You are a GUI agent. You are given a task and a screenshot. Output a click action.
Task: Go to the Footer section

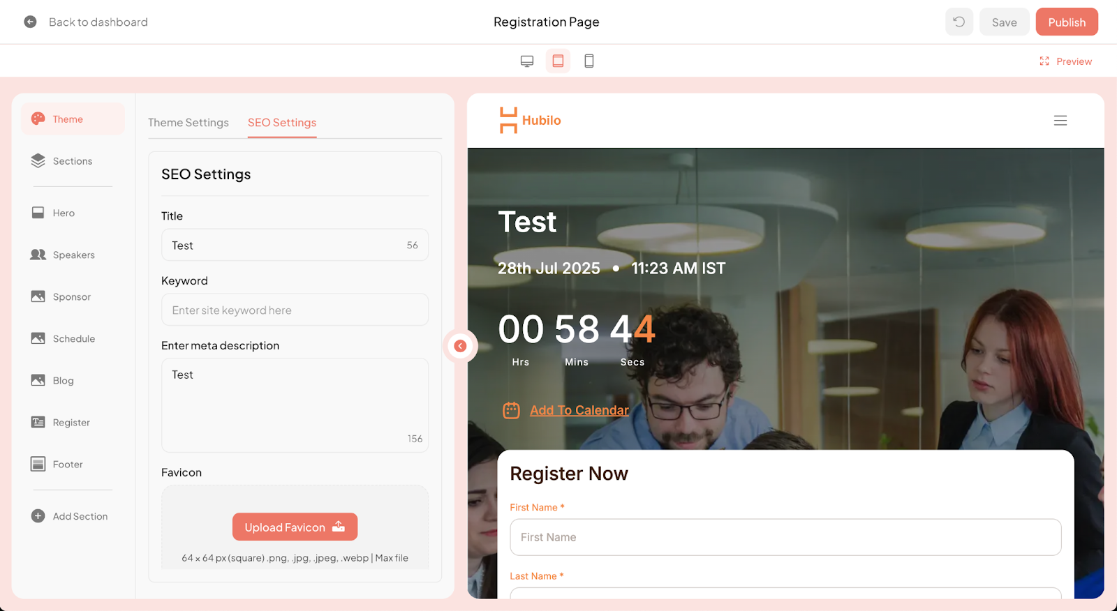[x=67, y=465]
